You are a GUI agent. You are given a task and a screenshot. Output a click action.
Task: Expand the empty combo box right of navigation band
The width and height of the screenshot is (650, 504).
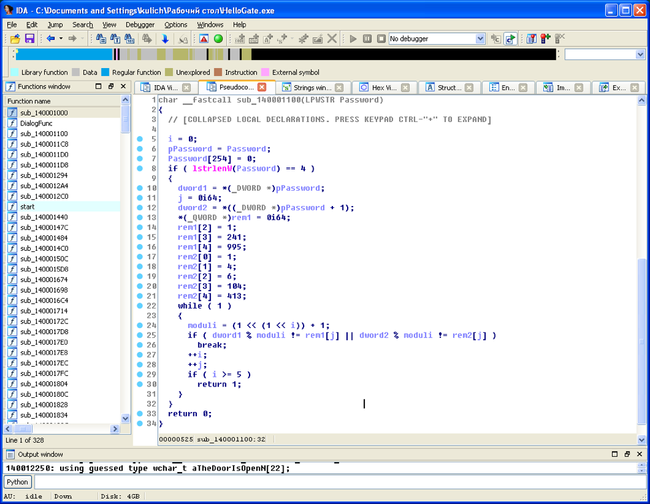pyautogui.click(x=640, y=55)
